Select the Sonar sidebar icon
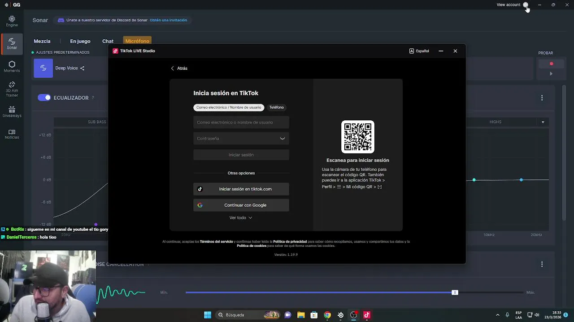Image resolution: width=574 pixels, height=322 pixels. [12, 44]
